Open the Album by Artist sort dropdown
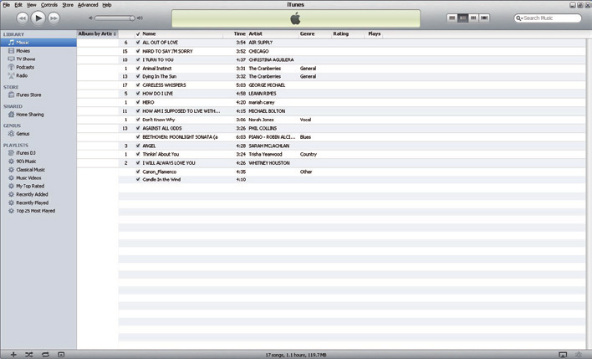Image resolution: width=592 pixels, height=359 pixels. [97, 34]
